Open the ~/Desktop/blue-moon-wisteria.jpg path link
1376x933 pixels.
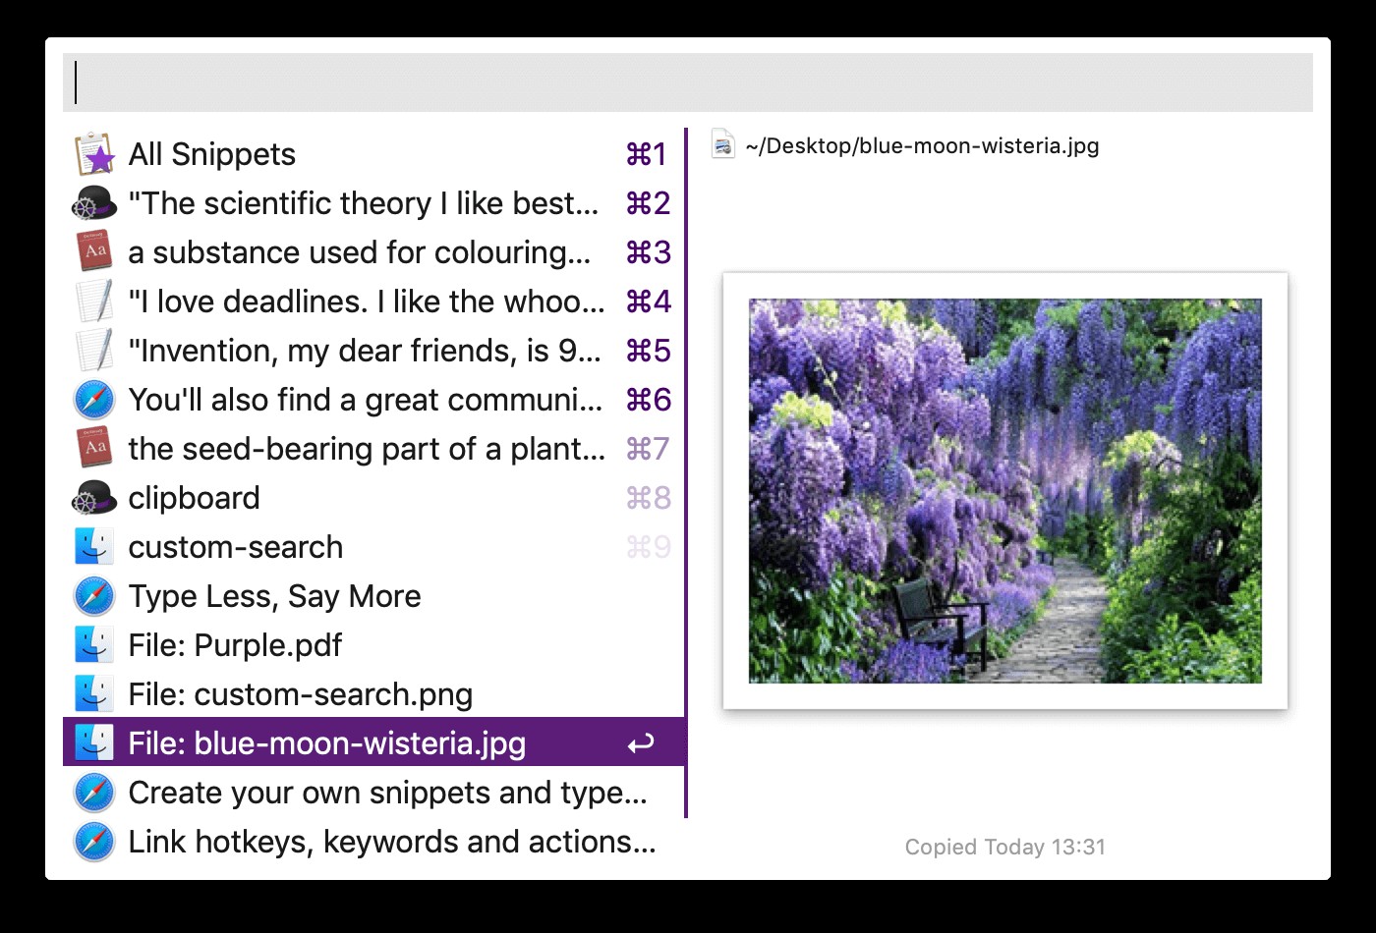click(x=924, y=144)
